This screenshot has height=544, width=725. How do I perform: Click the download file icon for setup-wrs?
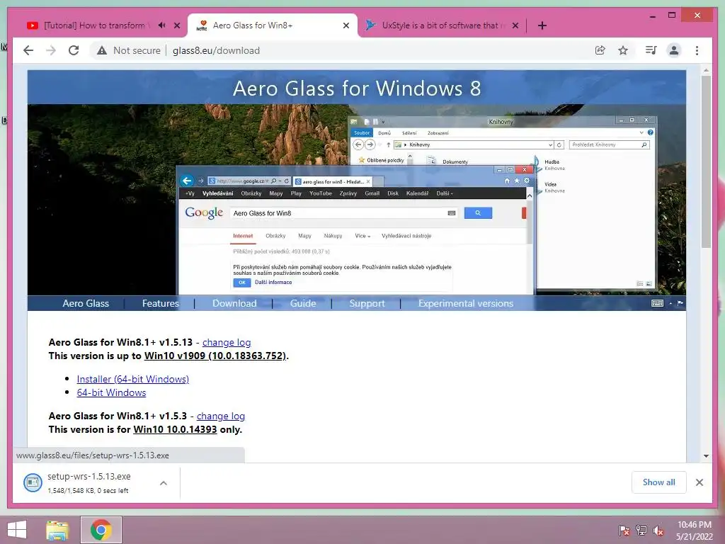pyautogui.click(x=33, y=482)
